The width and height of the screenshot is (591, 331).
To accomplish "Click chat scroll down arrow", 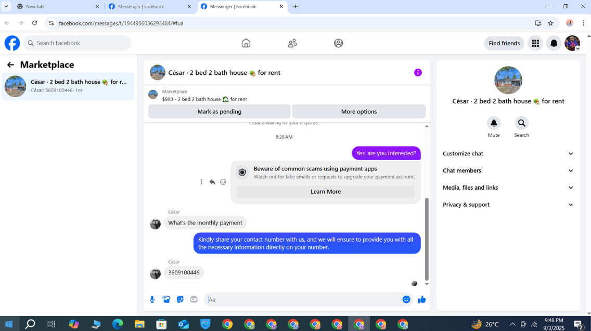I will coord(427,284).
